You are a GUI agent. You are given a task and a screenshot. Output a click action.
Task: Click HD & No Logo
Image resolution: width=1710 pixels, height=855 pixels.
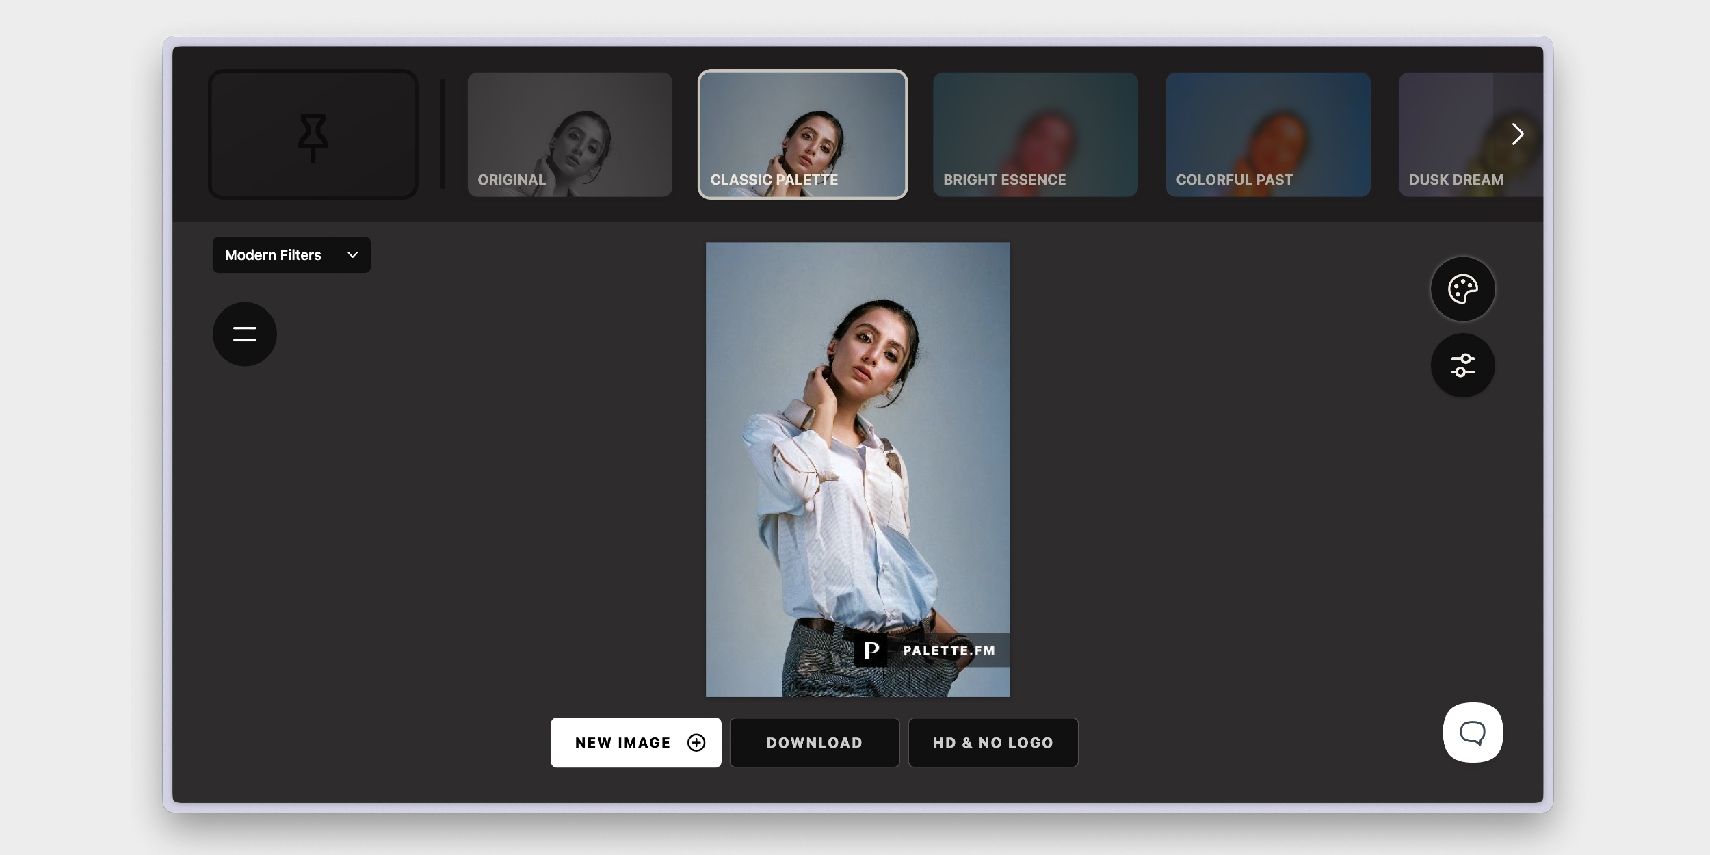point(992,742)
